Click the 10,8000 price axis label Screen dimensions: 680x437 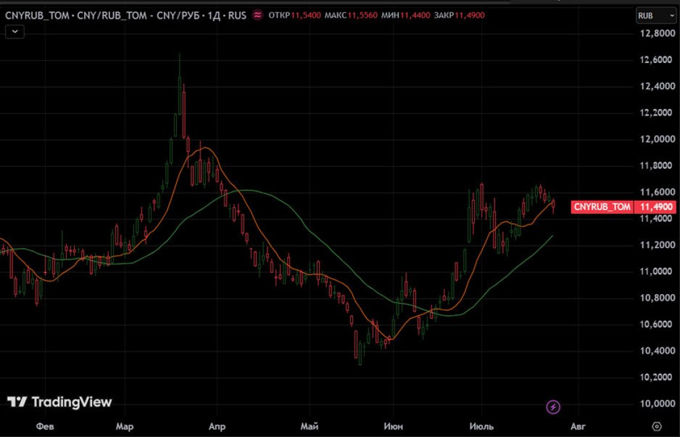(658, 298)
